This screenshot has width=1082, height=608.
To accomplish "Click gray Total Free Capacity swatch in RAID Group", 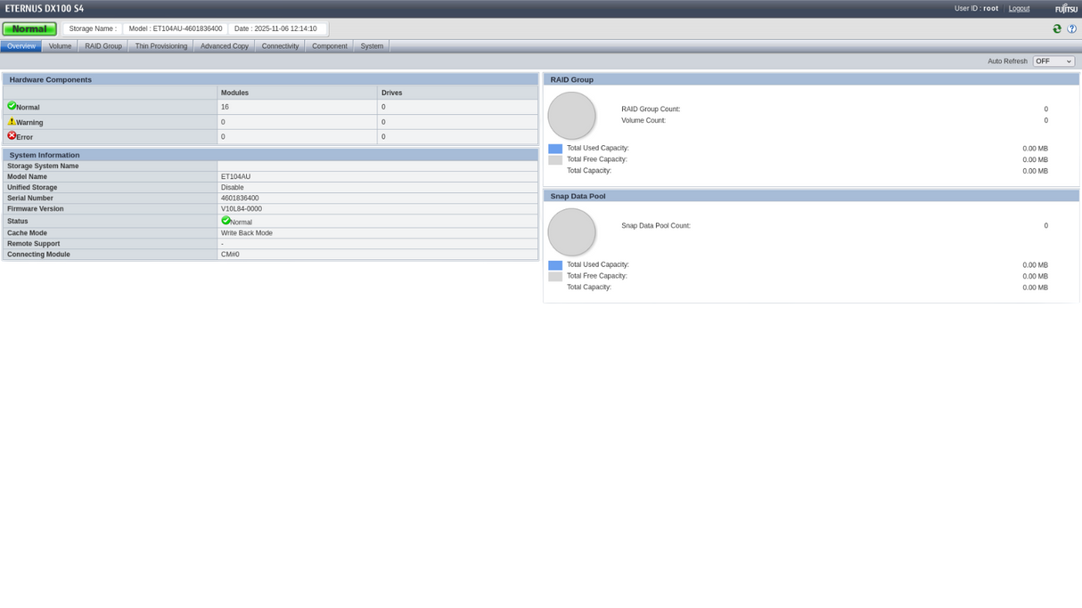I will click(555, 160).
